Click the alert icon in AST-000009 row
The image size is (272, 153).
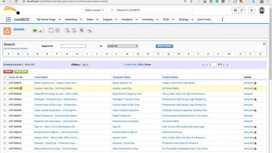click(255, 127)
